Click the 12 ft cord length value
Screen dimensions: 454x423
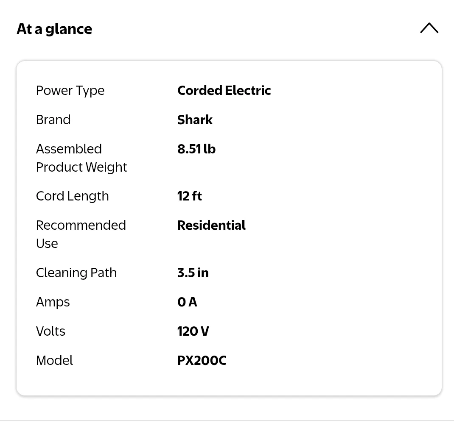tap(189, 196)
